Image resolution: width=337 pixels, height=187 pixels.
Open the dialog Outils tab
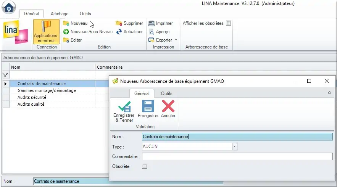(166, 93)
